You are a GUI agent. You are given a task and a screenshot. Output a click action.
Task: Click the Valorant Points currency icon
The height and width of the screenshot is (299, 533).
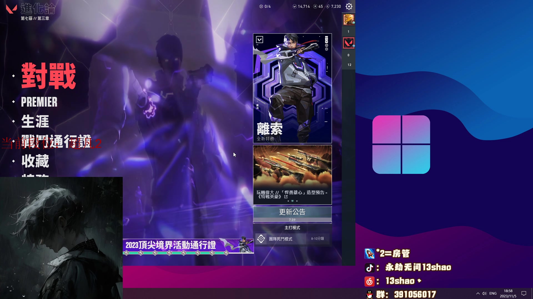(295, 6)
